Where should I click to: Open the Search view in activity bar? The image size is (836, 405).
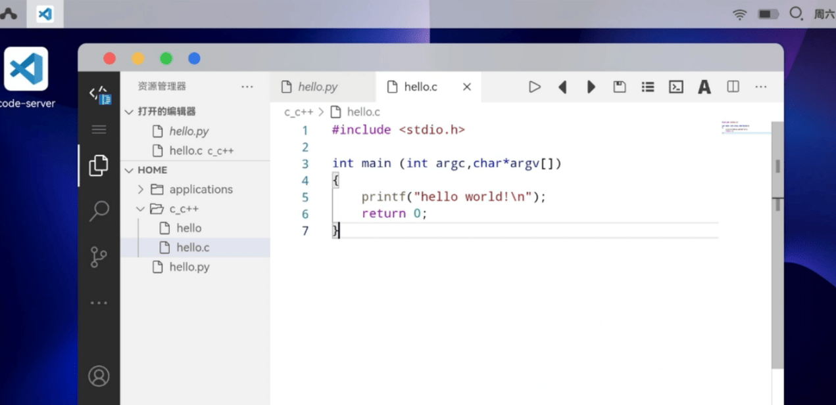99,211
